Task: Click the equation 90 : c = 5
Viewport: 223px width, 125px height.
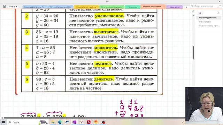Action: click(x=45, y=79)
